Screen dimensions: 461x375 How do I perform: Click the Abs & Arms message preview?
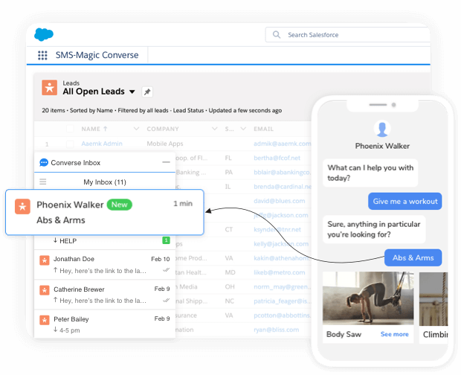[x=61, y=220]
